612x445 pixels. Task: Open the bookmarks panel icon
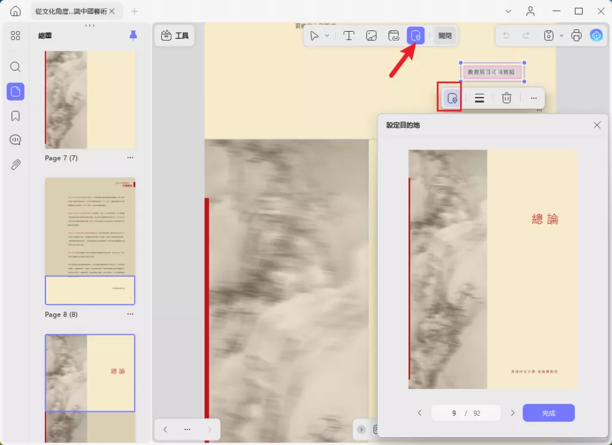[x=16, y=116]
